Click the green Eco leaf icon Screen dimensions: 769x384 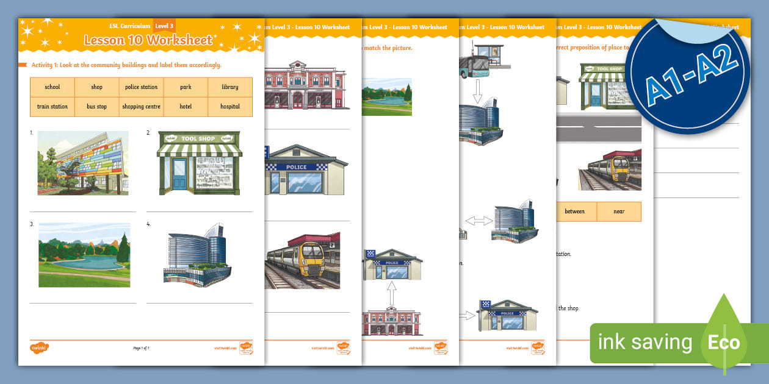coord(724,340)
